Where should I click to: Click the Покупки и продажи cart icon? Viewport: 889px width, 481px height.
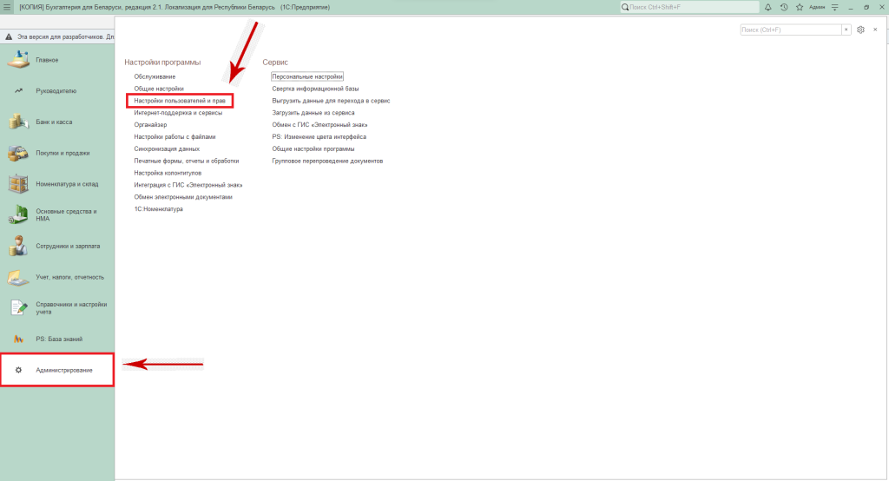pos(19,153)
